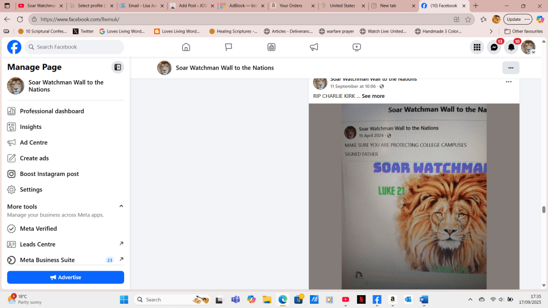Click the Pages flag icon
This screenshot has width=548, height=308.
click(229, 47)
